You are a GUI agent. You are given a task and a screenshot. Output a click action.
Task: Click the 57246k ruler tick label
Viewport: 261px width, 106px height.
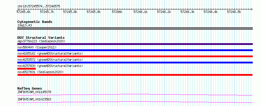pyautogui.click(x=117, y=12)
